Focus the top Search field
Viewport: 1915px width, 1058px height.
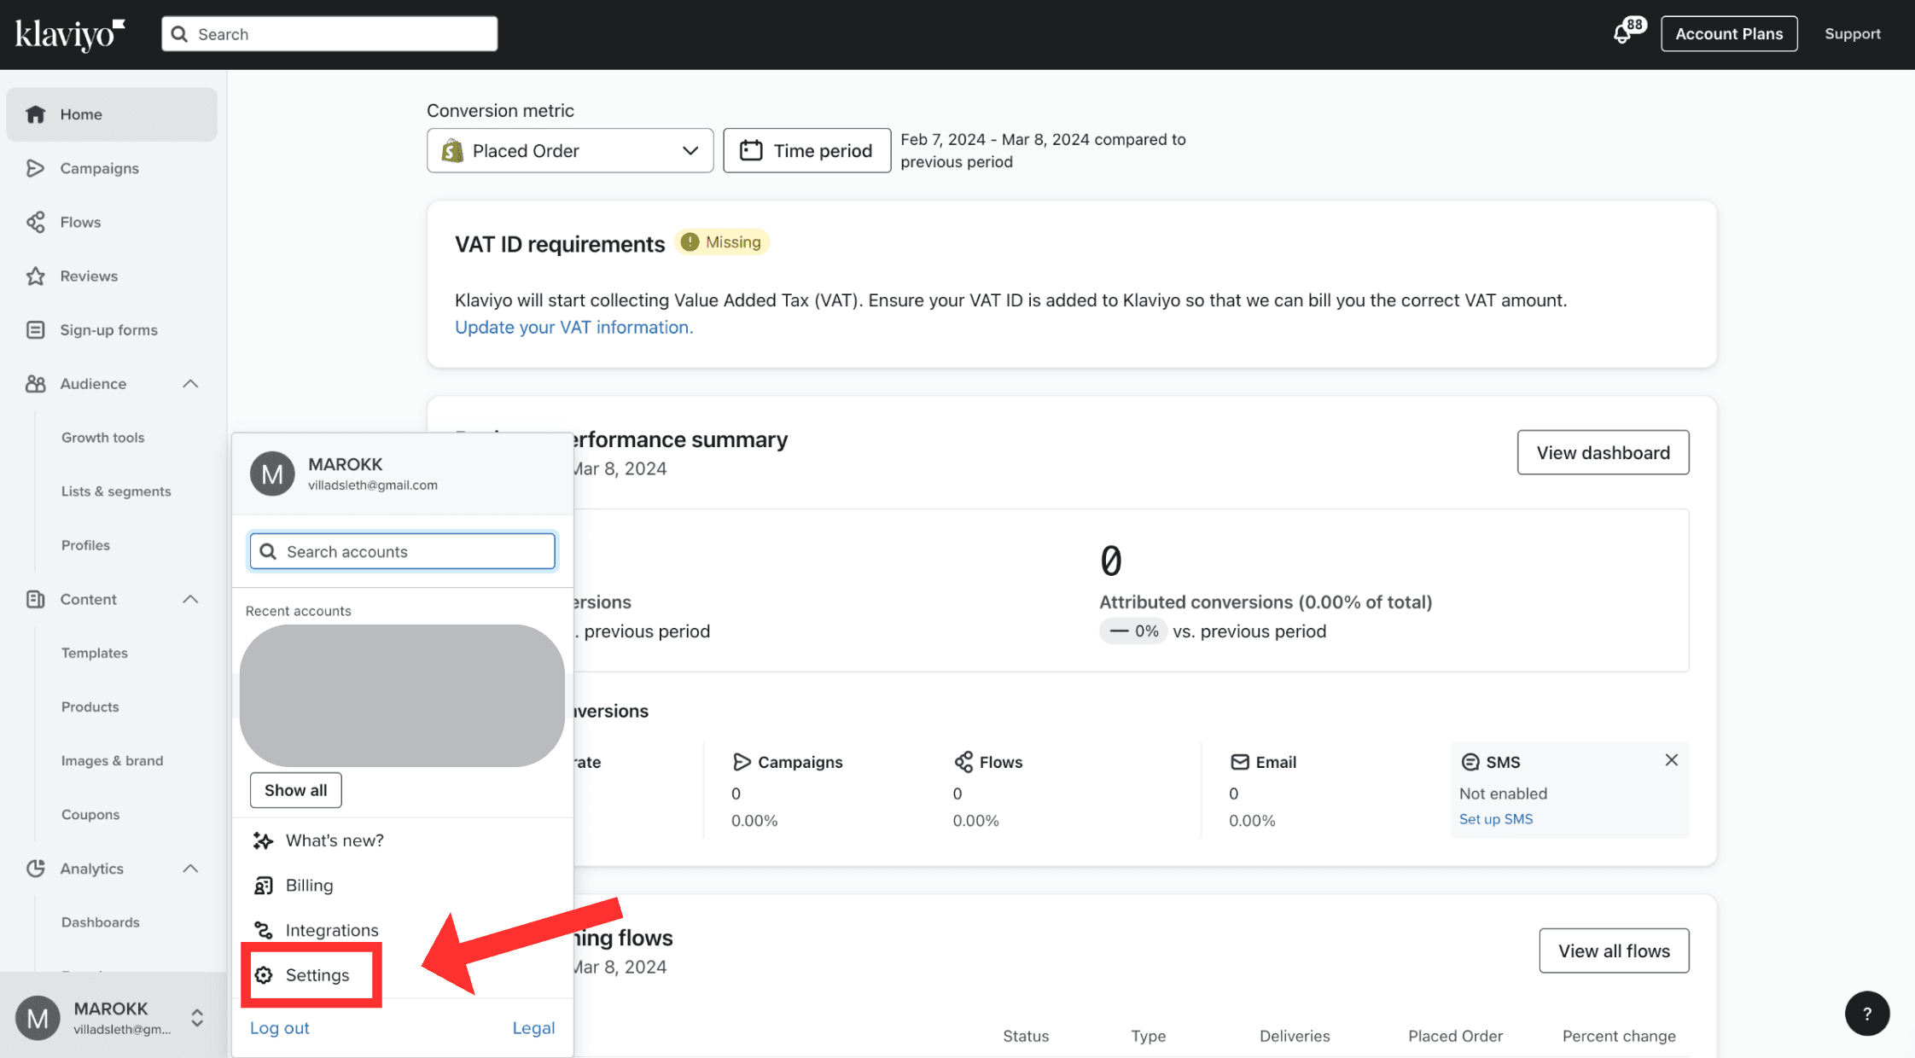point(329,34)
